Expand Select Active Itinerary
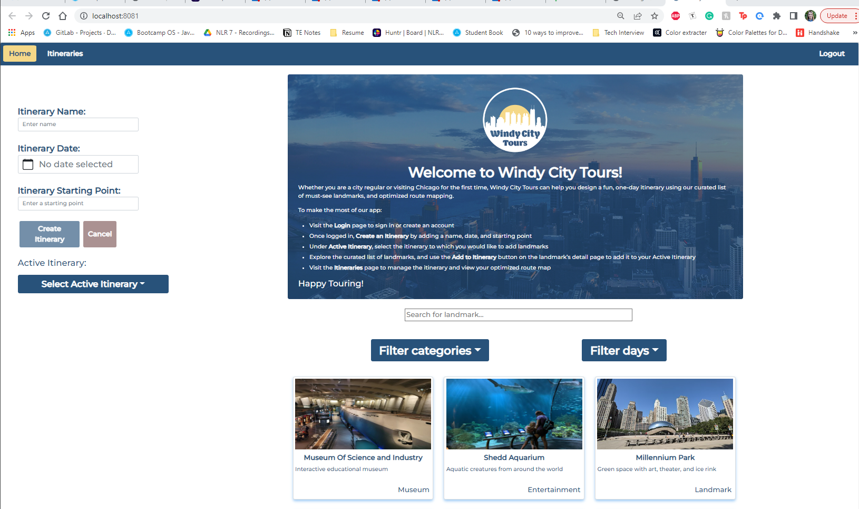The height and width of the screenshot is (509, 859). coord(93,284)
